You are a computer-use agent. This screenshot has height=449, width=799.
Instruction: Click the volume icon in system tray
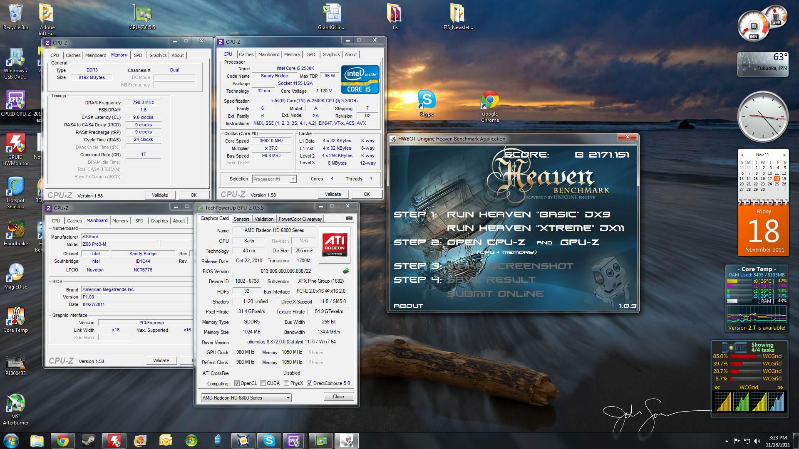pyautogui.click(x=757, y=441)
